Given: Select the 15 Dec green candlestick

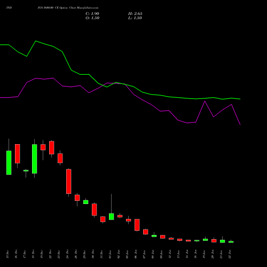Looking at the screenshot, I should coord(9,163).
